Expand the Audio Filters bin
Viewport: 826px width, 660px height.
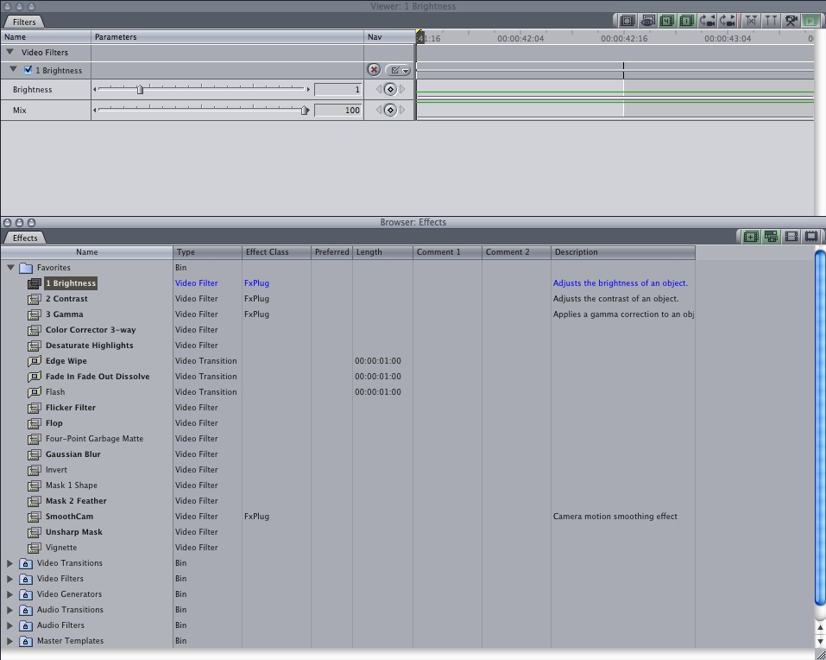point(10,625)
